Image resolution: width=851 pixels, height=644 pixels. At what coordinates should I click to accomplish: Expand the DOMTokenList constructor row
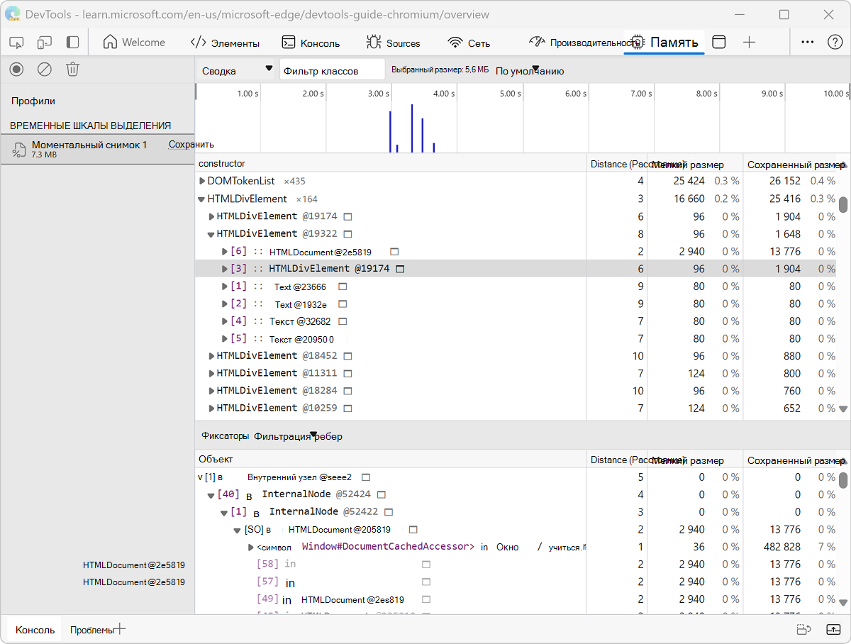pyautogui.click(x=202, y=182)
